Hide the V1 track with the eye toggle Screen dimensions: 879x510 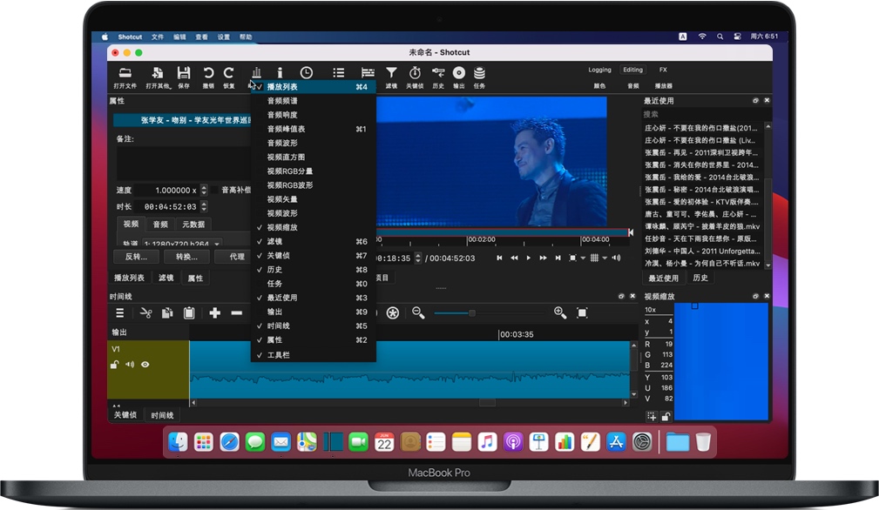(145, 365)
